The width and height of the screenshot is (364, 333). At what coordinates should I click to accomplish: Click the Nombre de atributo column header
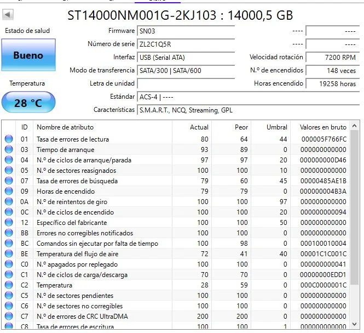pos(102,127)
